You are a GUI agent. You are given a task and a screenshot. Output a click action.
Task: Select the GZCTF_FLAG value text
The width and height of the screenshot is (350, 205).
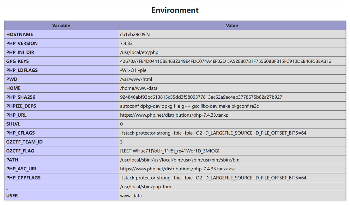[170, 151]
